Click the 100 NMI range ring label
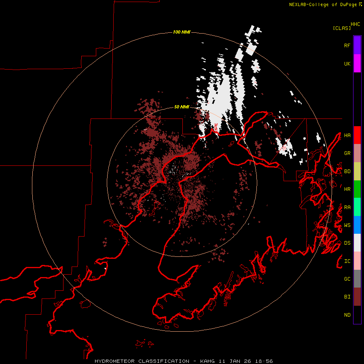The height and width of the screenshot is (364, 364). 182,32
